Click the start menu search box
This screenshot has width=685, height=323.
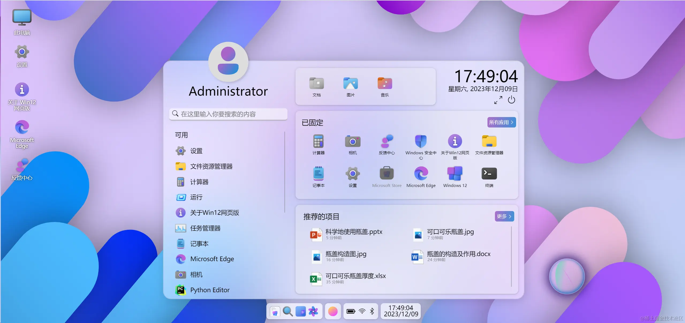228,114
